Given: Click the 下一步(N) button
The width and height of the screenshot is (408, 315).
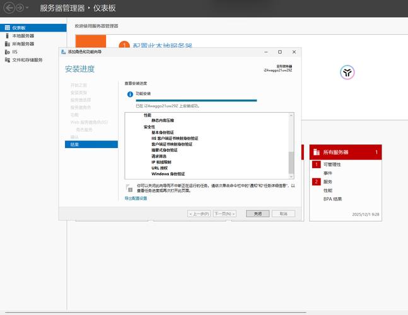Looking at the screenshot, I should pyautogui.click(x=225, y=214).
